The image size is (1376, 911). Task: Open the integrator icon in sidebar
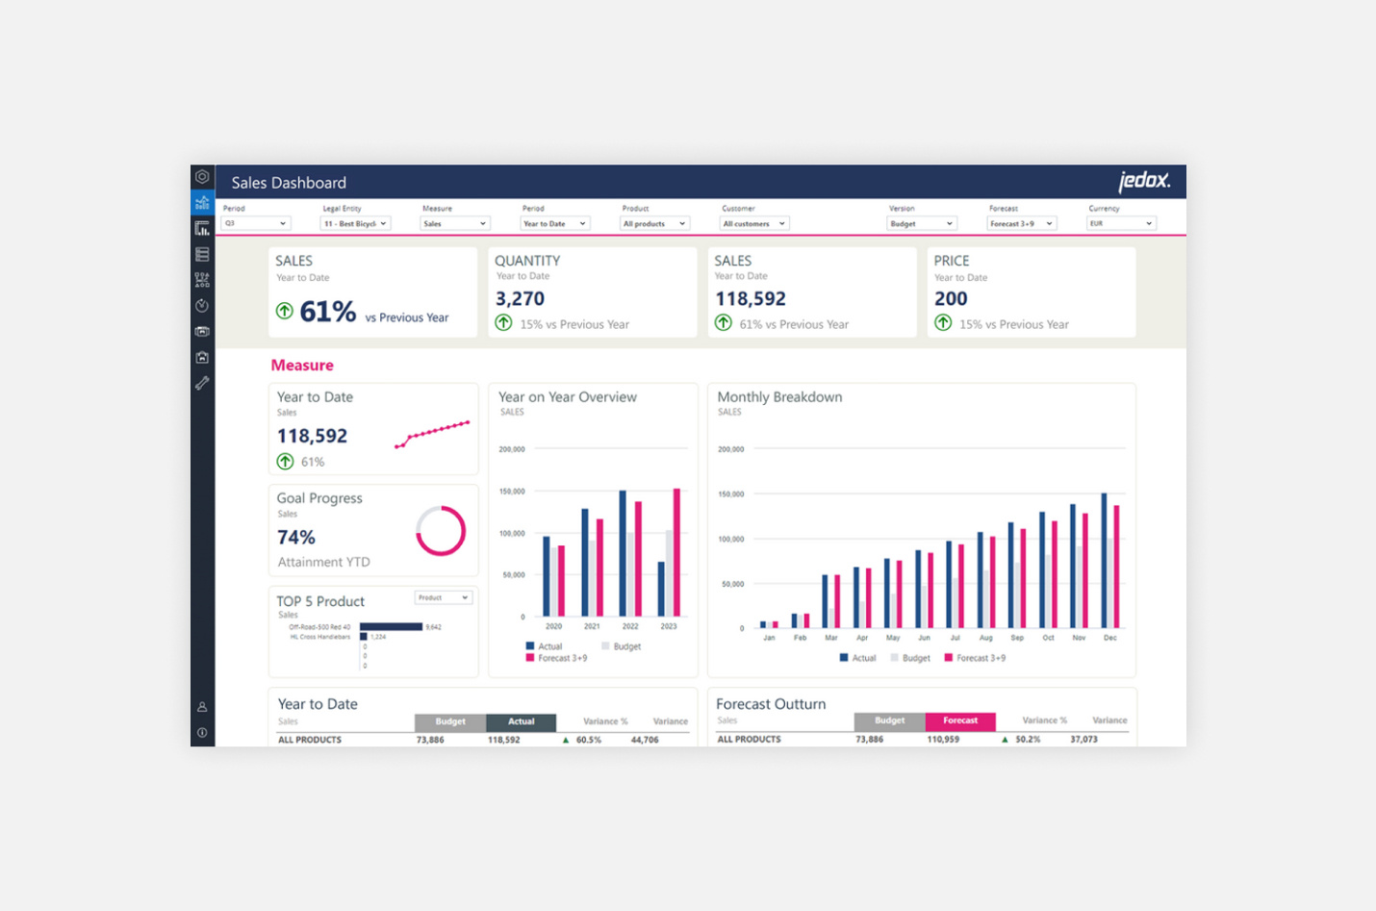click(x=202, y=331)
